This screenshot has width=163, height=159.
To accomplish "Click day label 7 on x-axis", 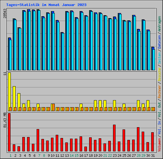I will [x=39, y=156].
